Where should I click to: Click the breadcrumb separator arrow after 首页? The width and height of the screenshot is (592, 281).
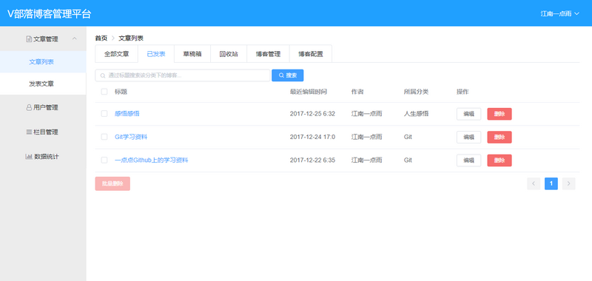coord(113,38)
